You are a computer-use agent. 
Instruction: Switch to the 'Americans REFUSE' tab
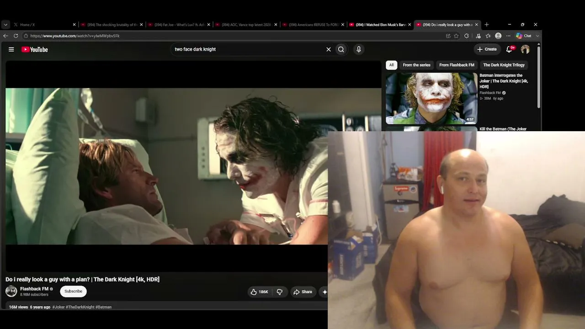point(313,25)
